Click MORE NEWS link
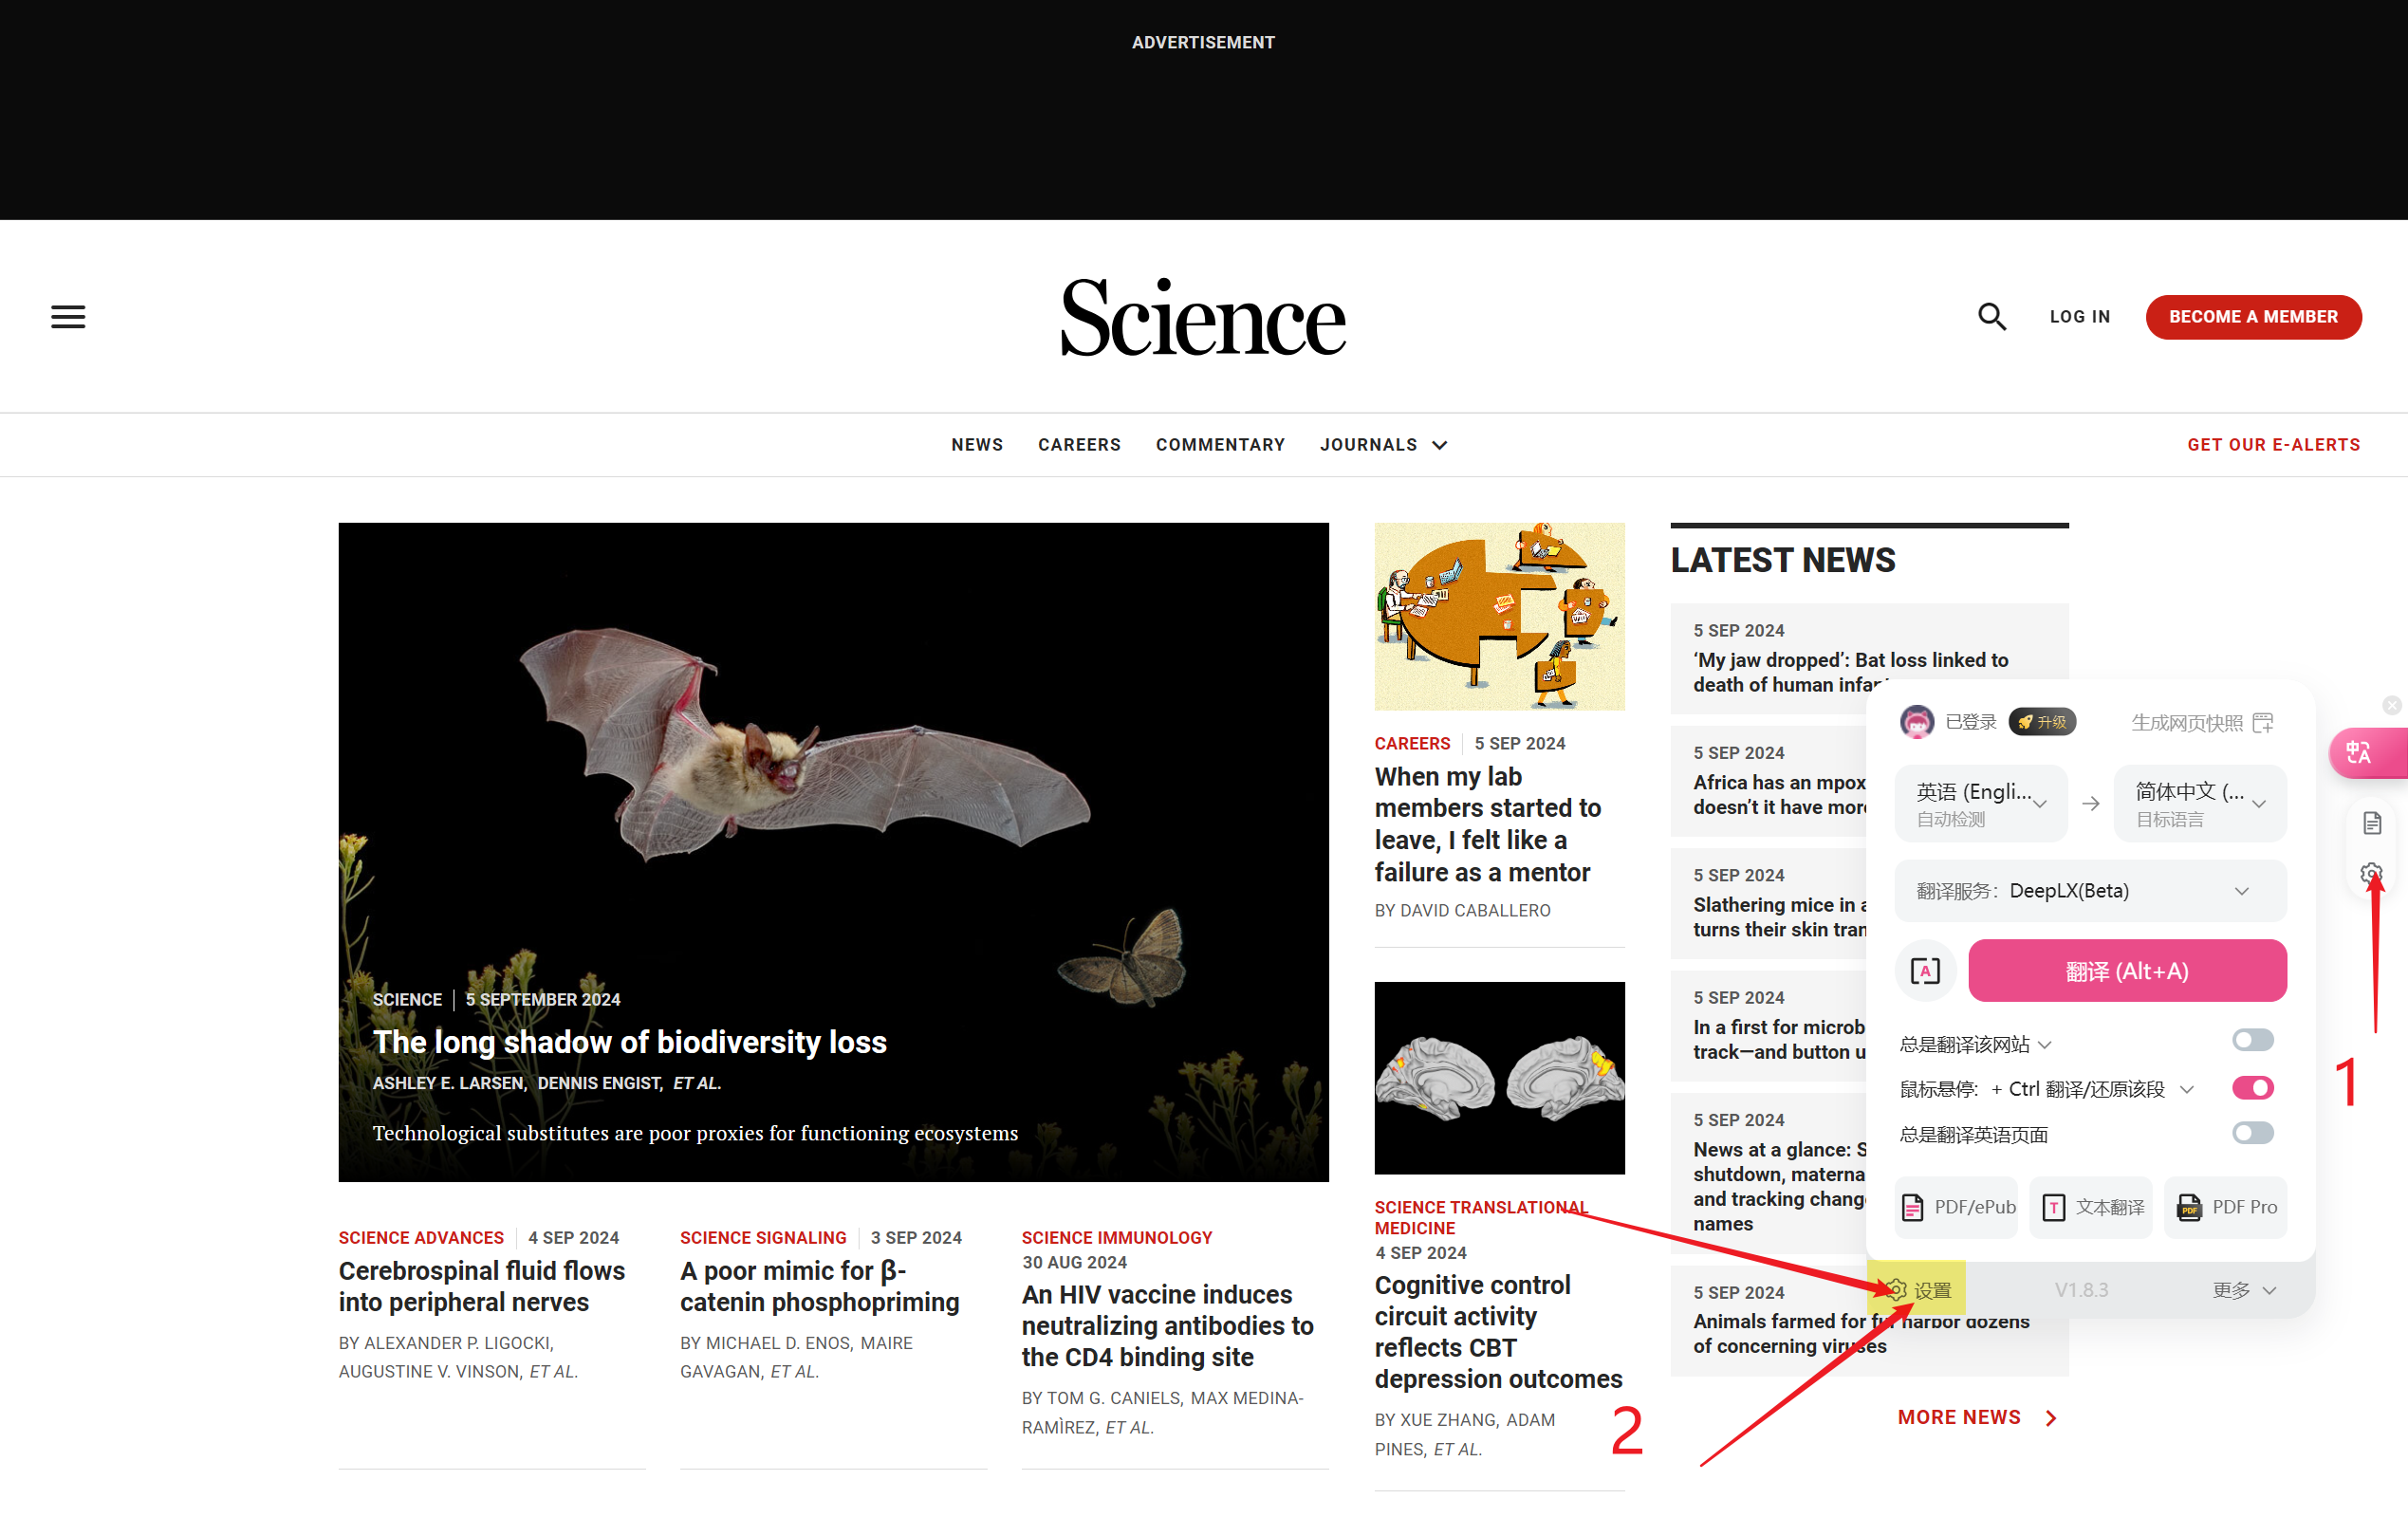The image size is (2408, 1517). point(1958,1417)
